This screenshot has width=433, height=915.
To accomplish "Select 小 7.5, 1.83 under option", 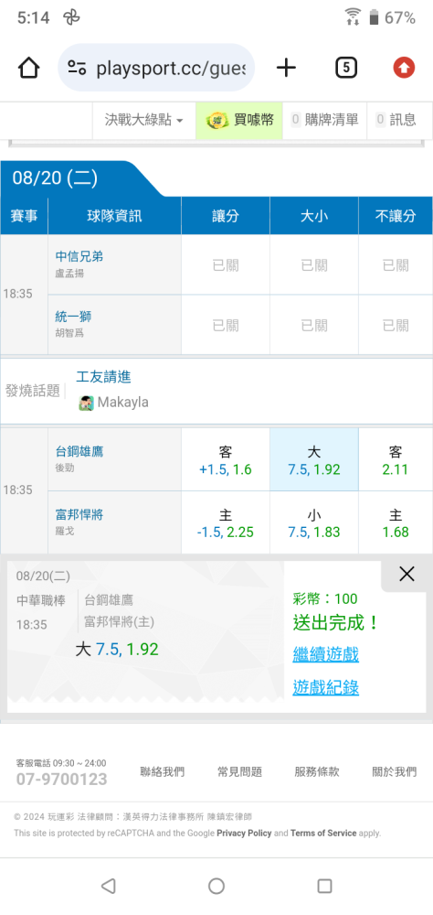I will tap(314, 522).
